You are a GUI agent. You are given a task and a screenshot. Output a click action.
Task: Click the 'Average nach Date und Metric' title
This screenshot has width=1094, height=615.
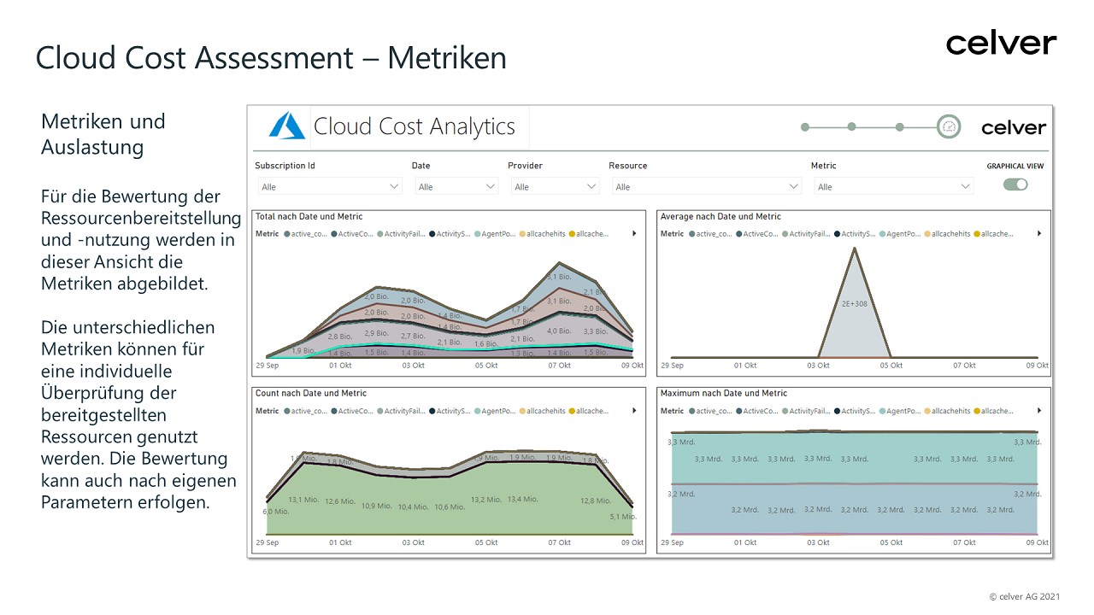tap(721, 217)
